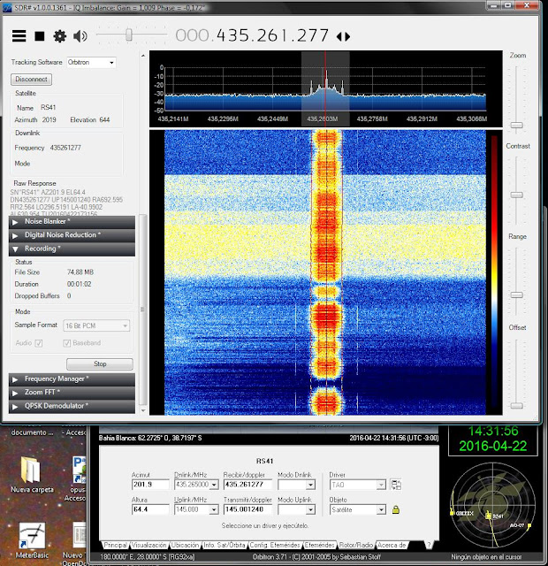Click the frequency step arrows icon
548x566 pixels.
(x=343, y=37)
